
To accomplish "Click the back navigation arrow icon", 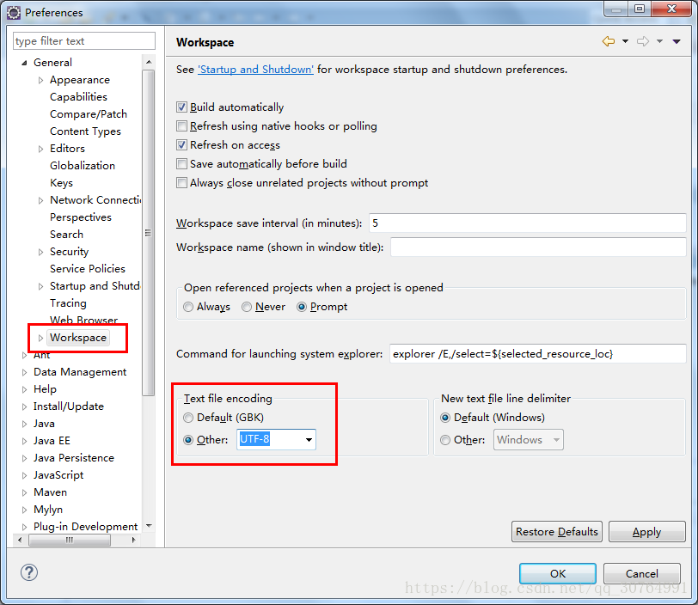I will 608,41.
